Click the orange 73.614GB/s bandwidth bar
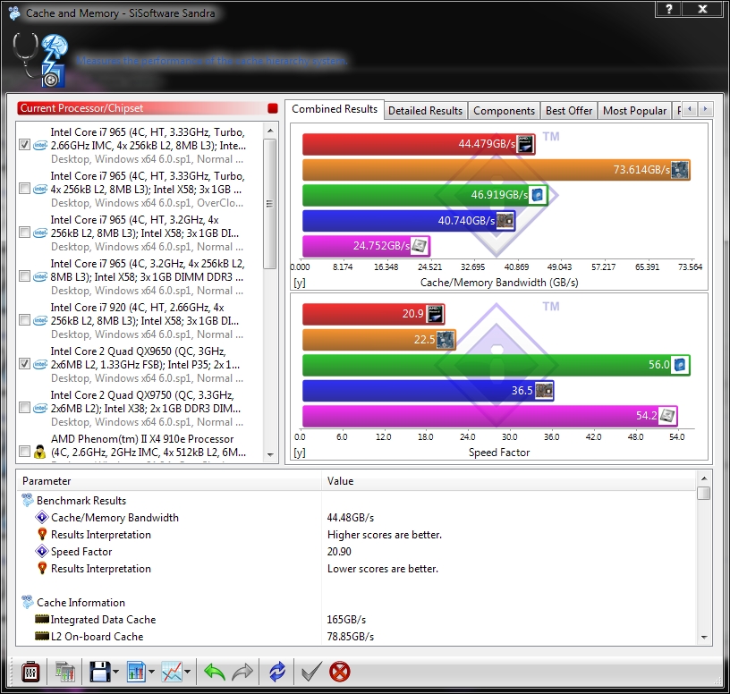730x694 pixels. [x=497, y=169]
